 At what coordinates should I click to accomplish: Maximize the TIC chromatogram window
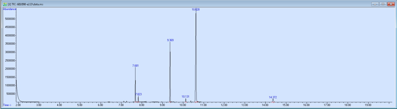(x=383, y=4)
